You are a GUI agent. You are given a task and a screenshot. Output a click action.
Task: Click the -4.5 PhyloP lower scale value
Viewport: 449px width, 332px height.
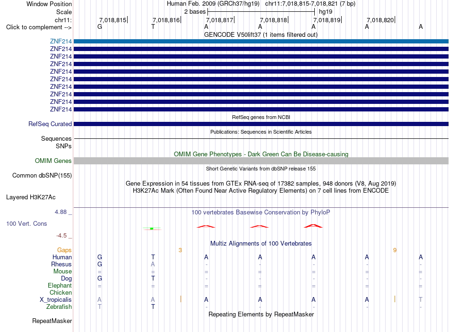coord(61,236)
